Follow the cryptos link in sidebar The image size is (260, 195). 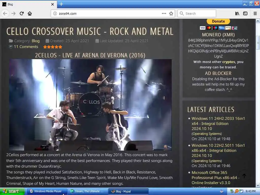click(x=229, y=62)
